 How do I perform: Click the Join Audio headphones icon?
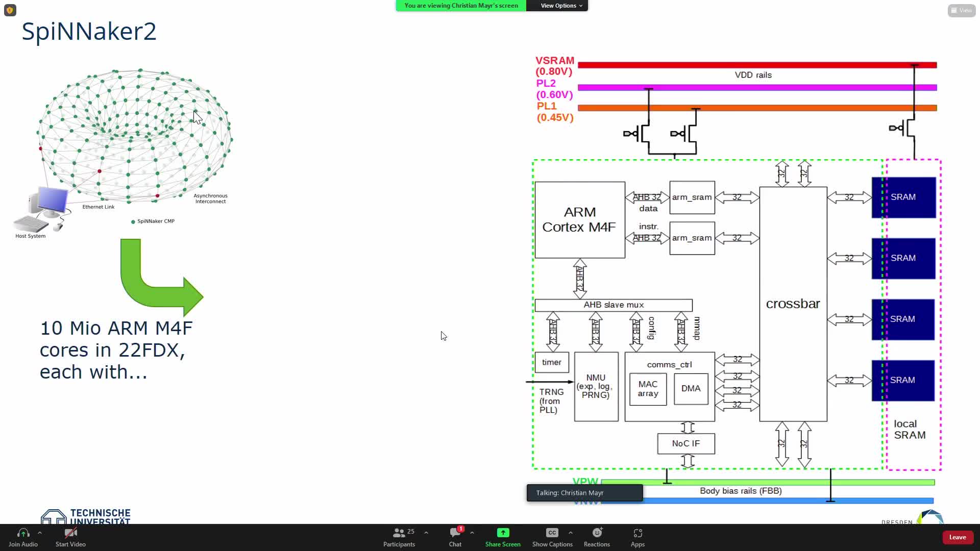(23, 533)
